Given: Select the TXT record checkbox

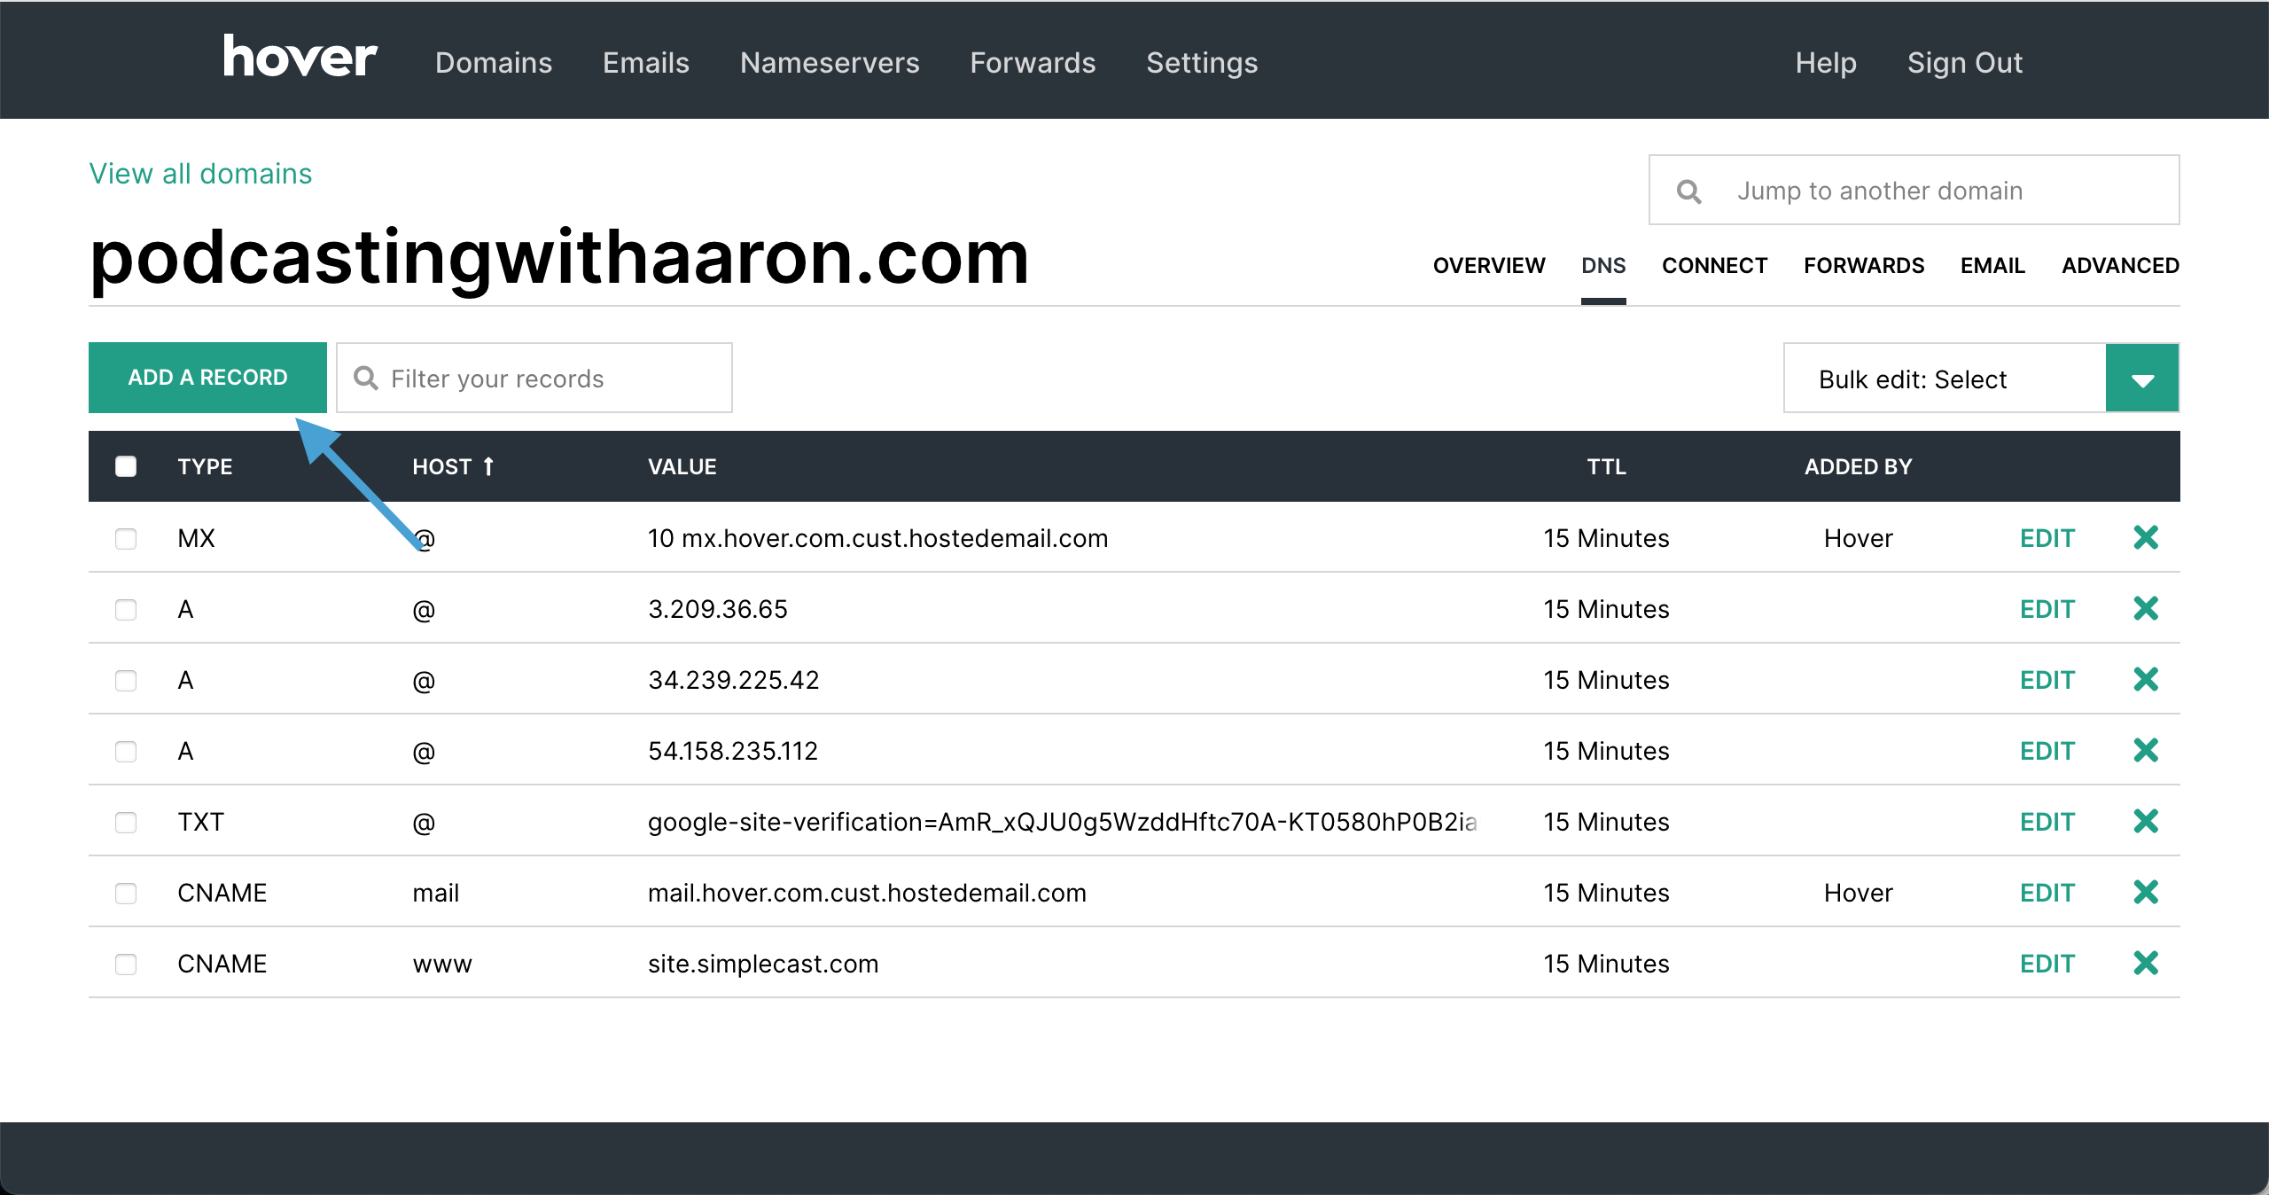Looking at the screenshot, I should (126, 822).
